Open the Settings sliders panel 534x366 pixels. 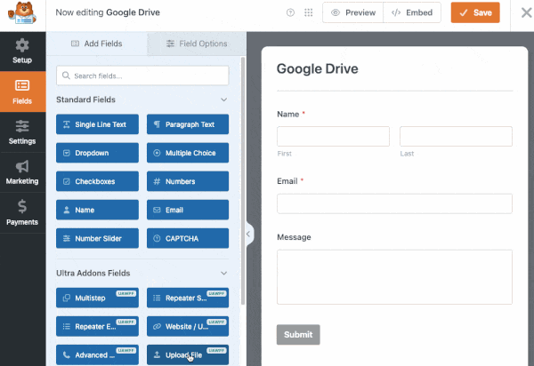[x=22, y=132]
